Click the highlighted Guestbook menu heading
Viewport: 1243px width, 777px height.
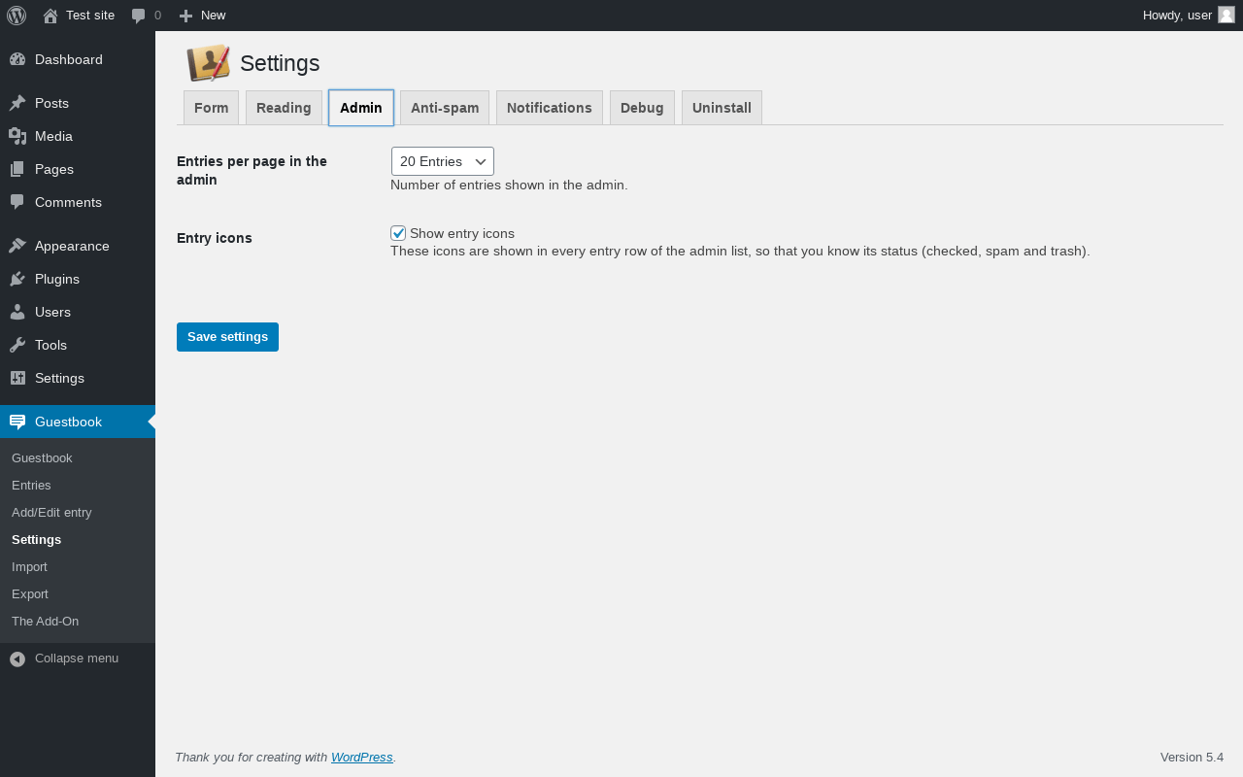tap(78, 422)
